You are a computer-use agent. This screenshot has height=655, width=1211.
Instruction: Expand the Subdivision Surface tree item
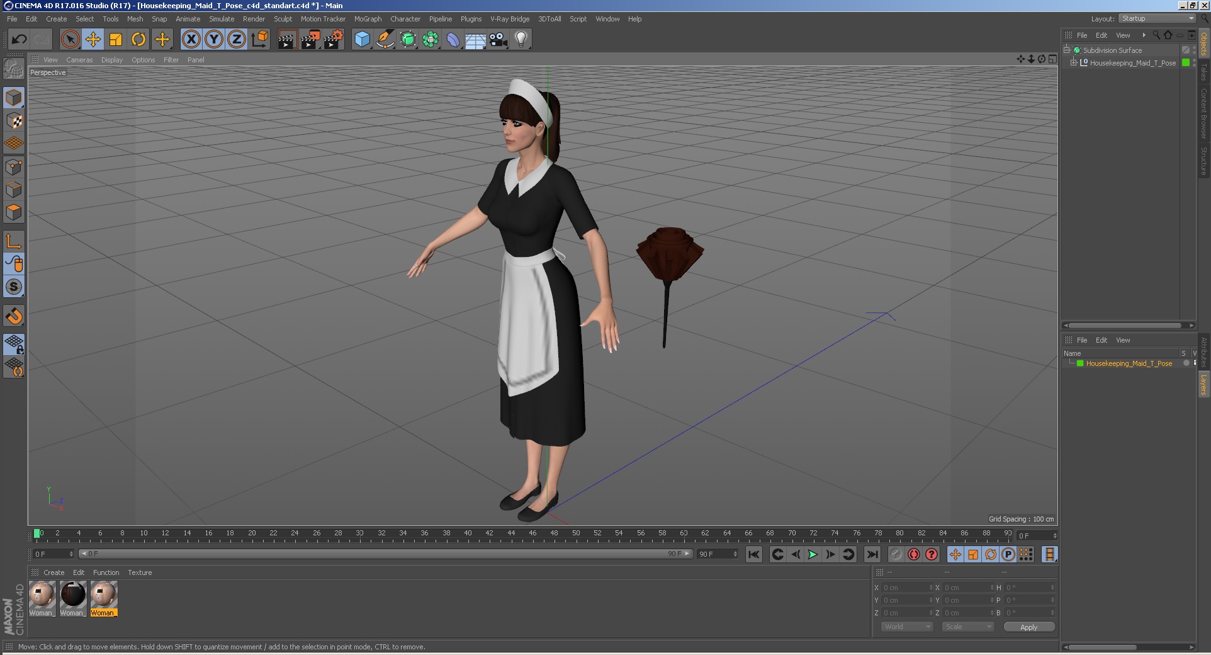coord(1067,50)
